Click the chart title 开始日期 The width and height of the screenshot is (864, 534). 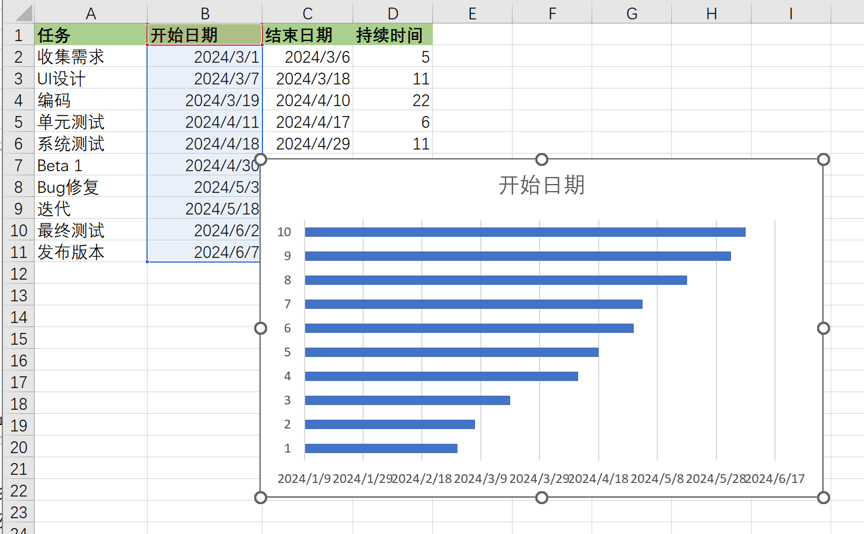pyautogui.click(x=541, y=185)
